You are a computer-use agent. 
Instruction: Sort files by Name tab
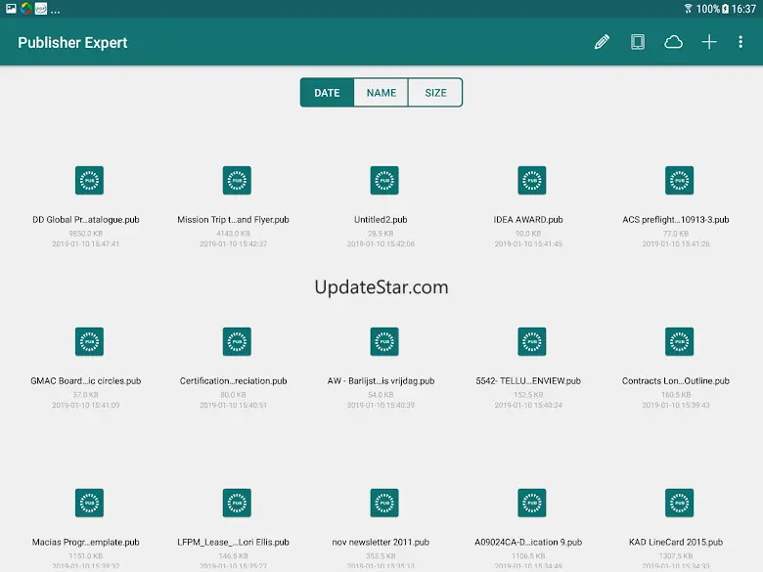point(381,93)
